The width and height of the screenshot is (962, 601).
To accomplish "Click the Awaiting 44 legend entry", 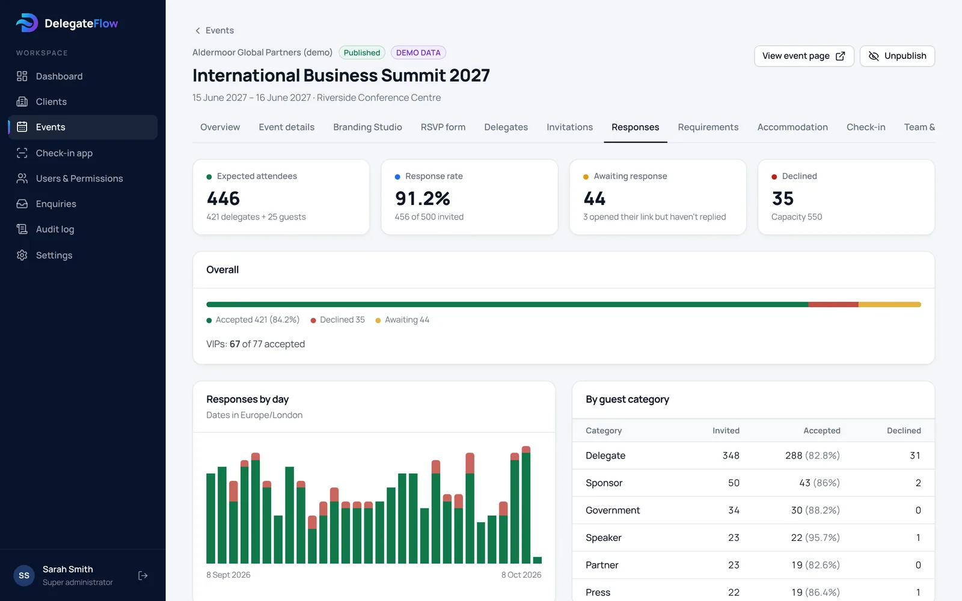I will [403, 320].
